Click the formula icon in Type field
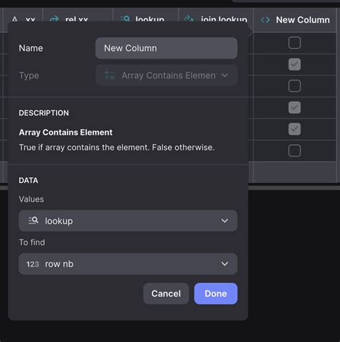 coord(109,75)
